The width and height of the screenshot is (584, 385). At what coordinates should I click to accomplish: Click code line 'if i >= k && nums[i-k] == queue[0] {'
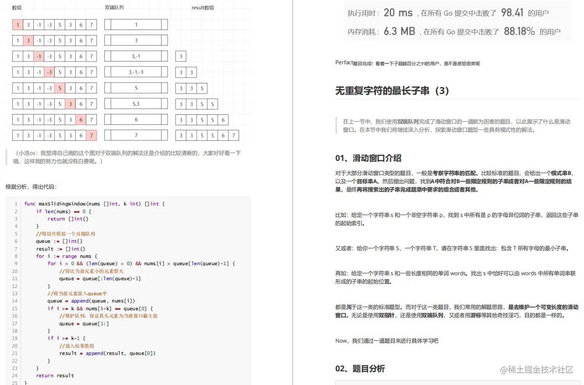[100, 308]
